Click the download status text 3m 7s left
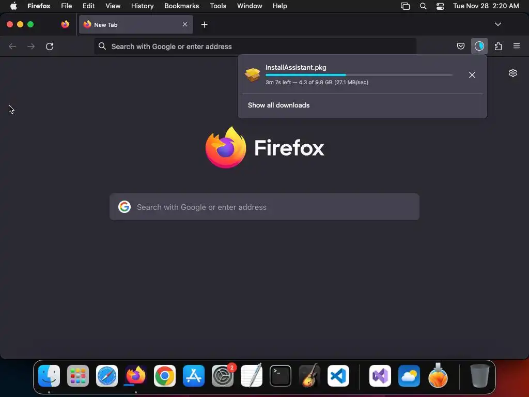 point(317,82)
